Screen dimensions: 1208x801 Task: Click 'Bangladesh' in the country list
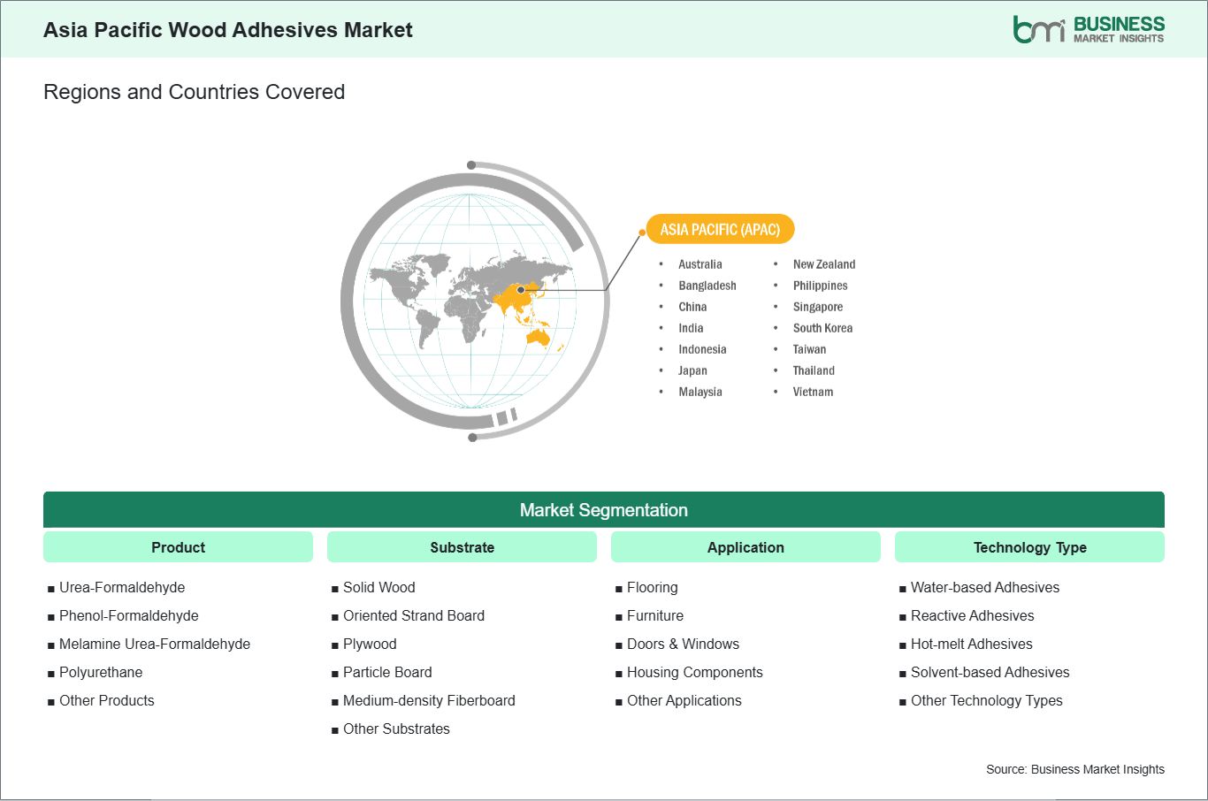click(707, 286)
